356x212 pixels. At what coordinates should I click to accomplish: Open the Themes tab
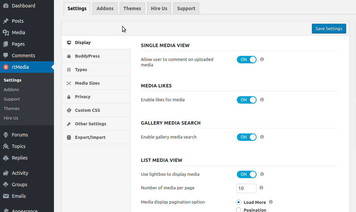coord(132,8)
